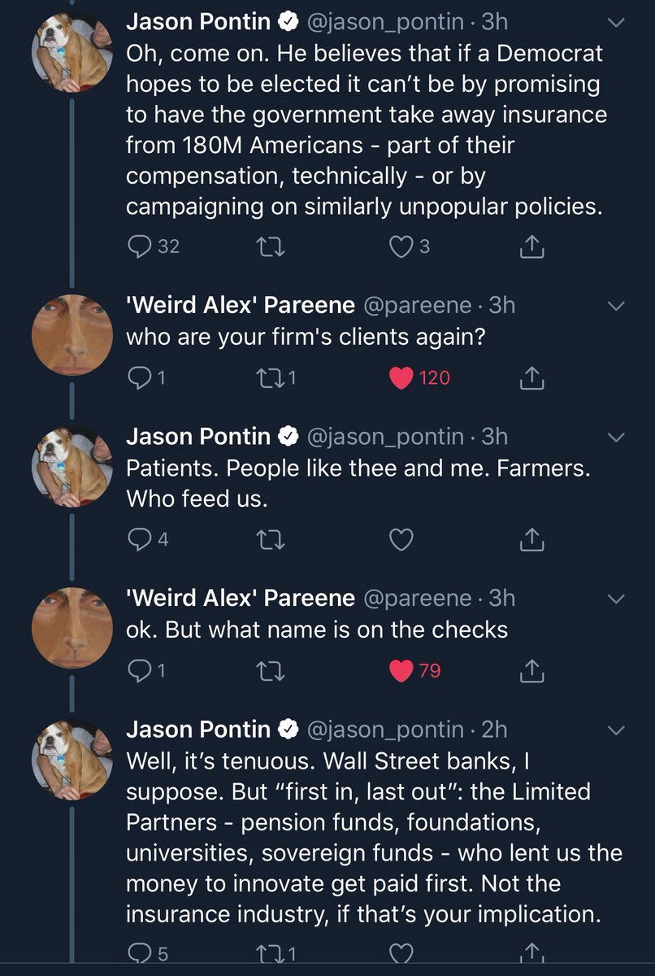The image size is (655, 976).
Task: Tap Pareene's face avatar on "clients again" tweet
Action: coord(72,334)
